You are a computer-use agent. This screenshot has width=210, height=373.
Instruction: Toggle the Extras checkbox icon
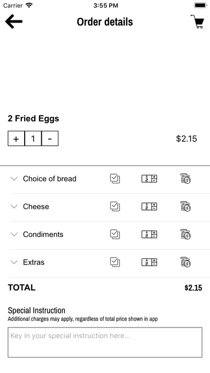(115, 262)
